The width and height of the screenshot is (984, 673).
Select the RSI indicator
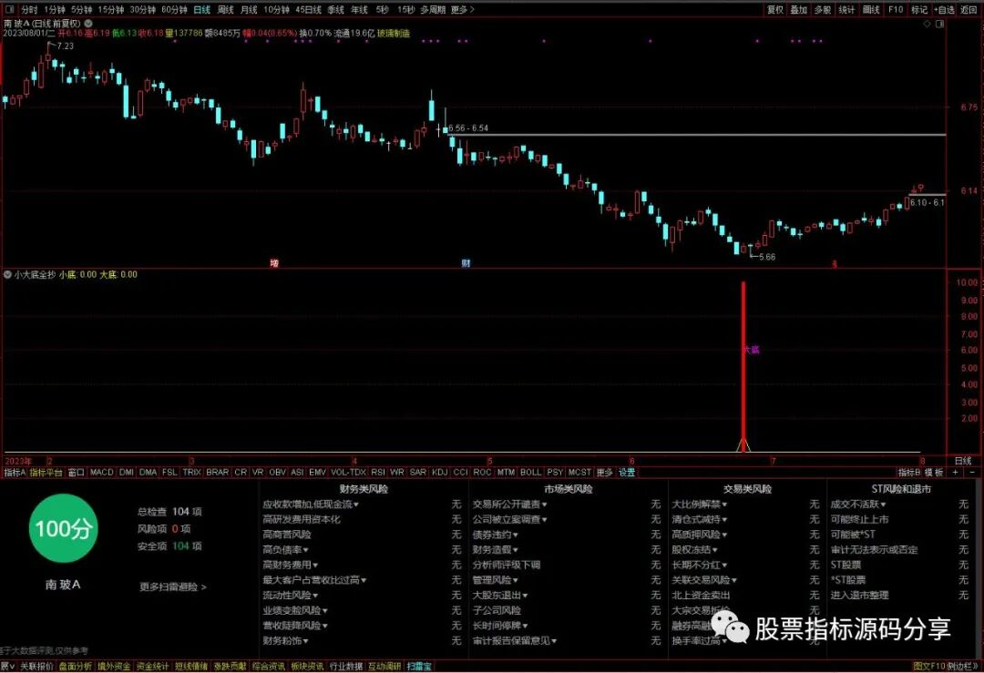click(378, 473)
